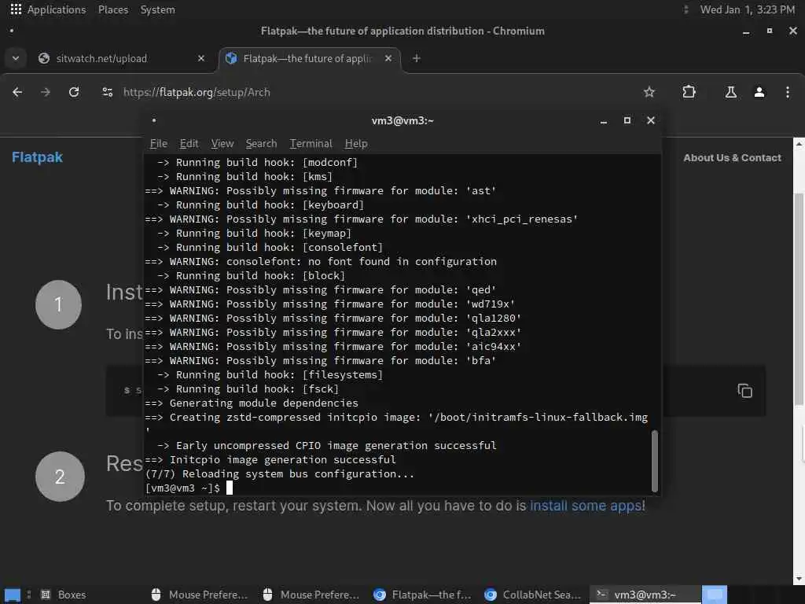This screenshot has height=604, width=805.
Task: Open About Us & Contact link
Action: tap(732, 157)
